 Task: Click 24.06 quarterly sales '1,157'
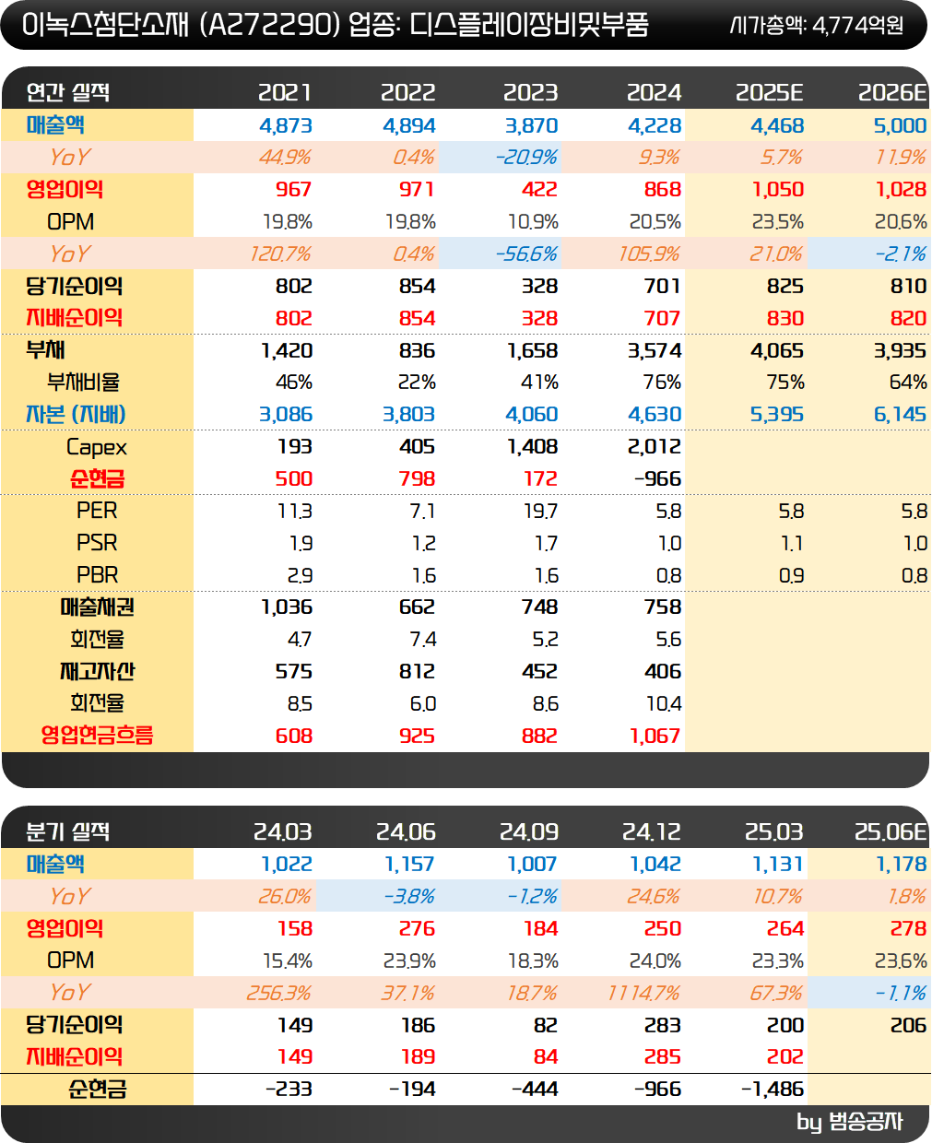[x=409, y=864]
